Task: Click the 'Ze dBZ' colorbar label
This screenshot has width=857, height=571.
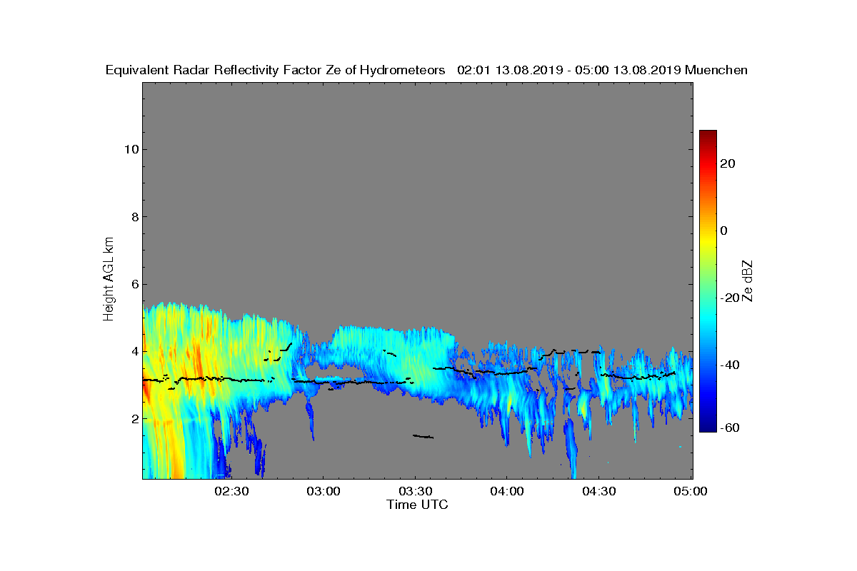Action: point(748,281)
